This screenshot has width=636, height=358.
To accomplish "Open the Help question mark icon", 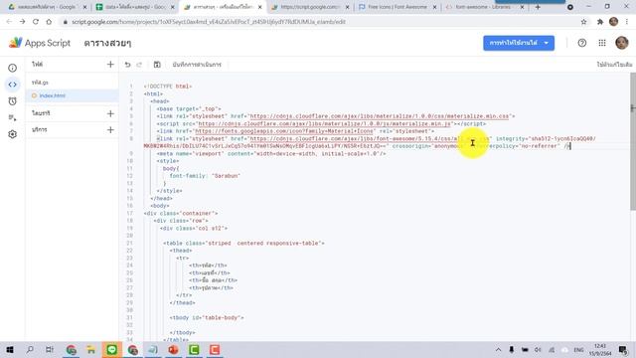I will [x=582, y=43].
